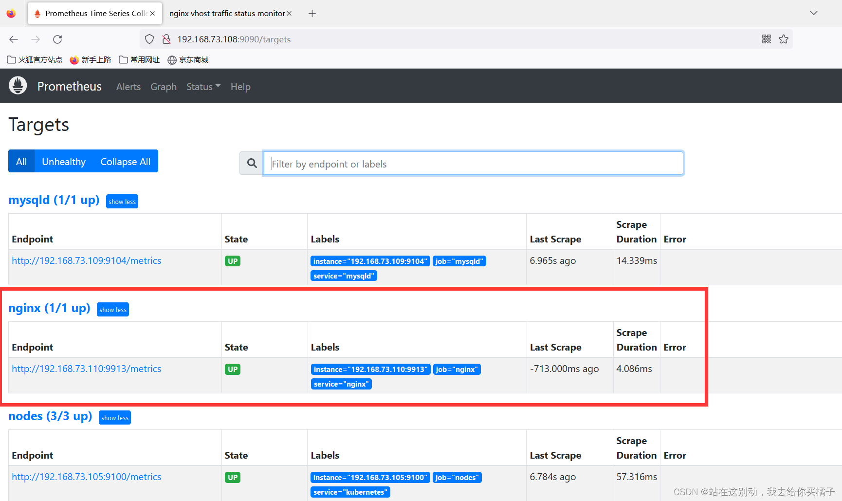Click the instance="192.168.73.109:9104" label

[370, 261]
